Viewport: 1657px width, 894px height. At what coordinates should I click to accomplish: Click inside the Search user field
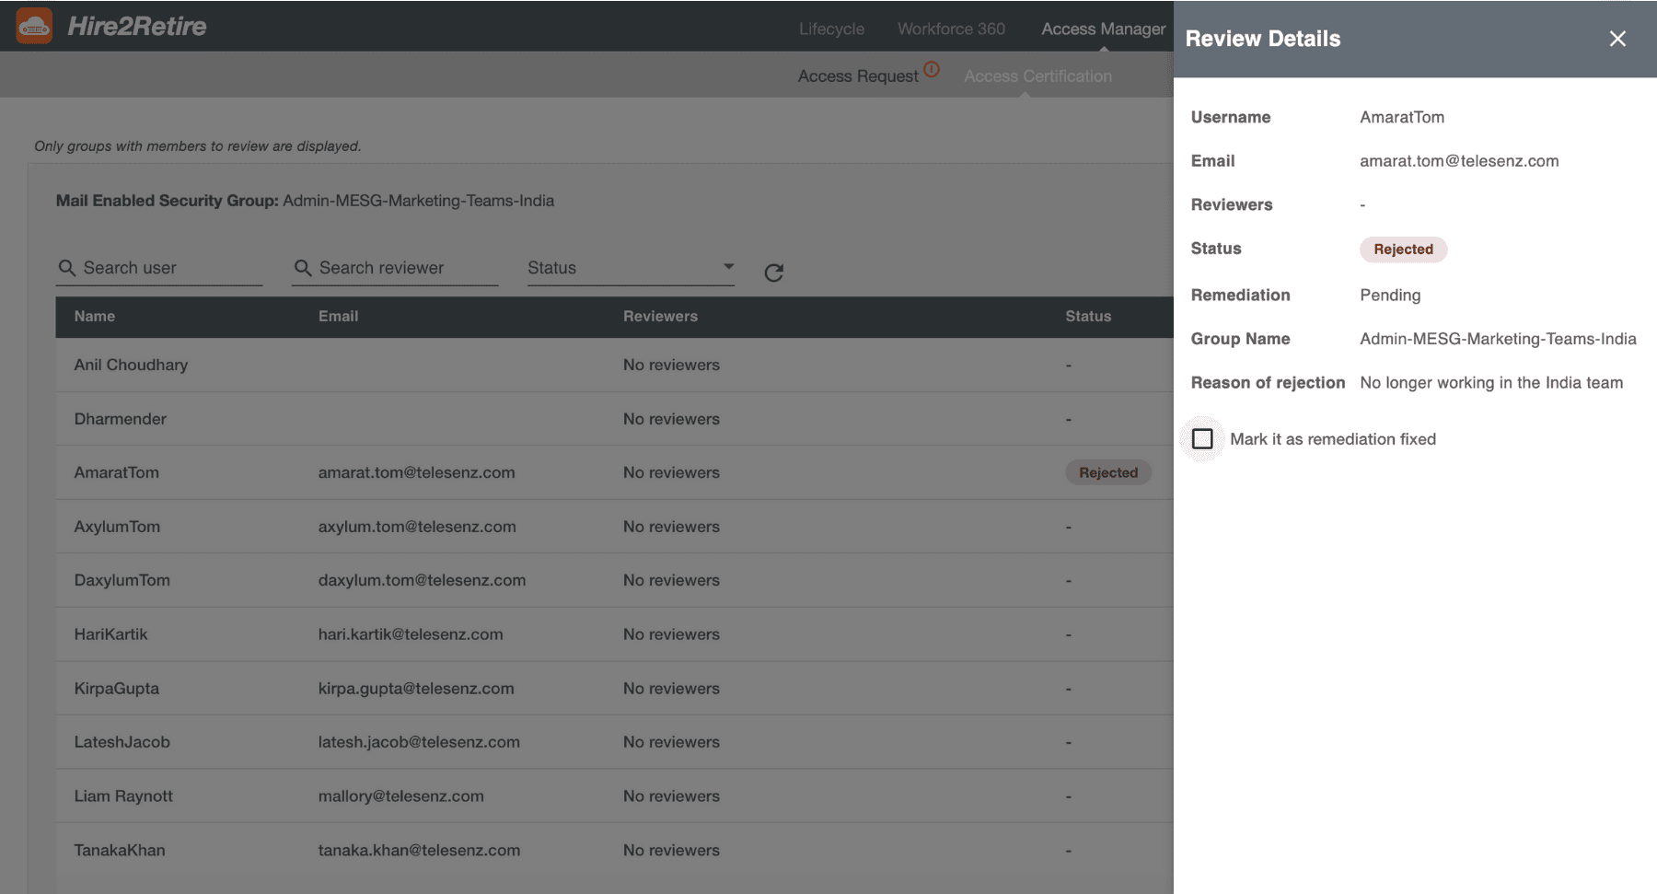pyautogui.click(x=147, y=268)
